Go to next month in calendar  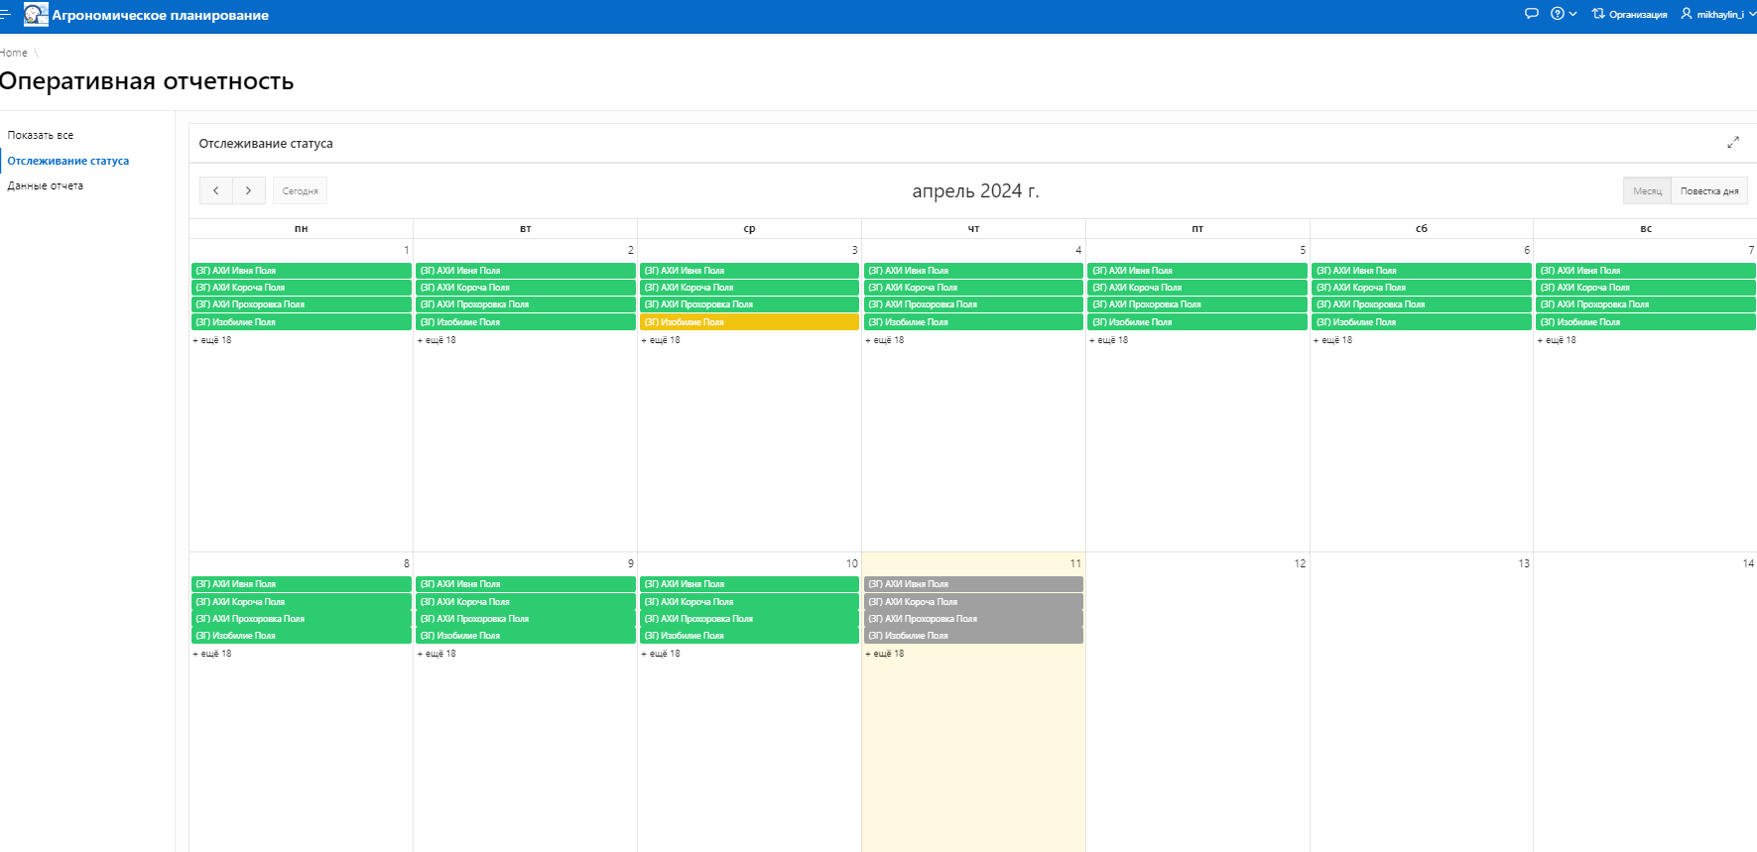pos(249,190)
